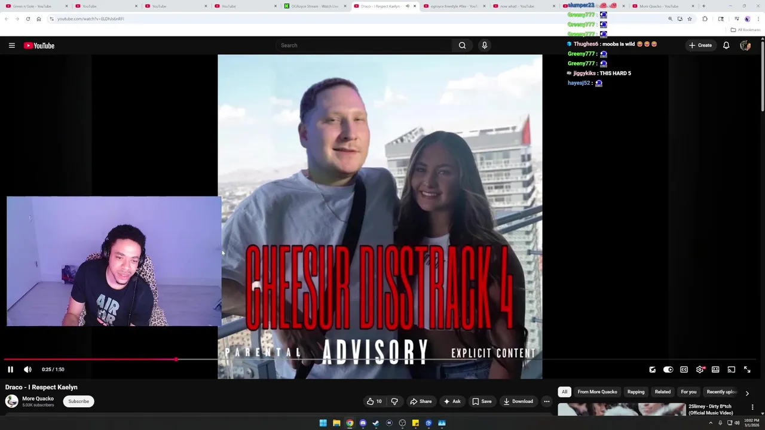Select the Related chip
765x430 pixels.
click(662, 392)
